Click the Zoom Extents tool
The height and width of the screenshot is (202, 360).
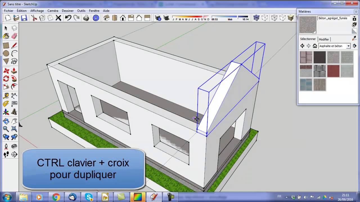(x=14, y=129)
